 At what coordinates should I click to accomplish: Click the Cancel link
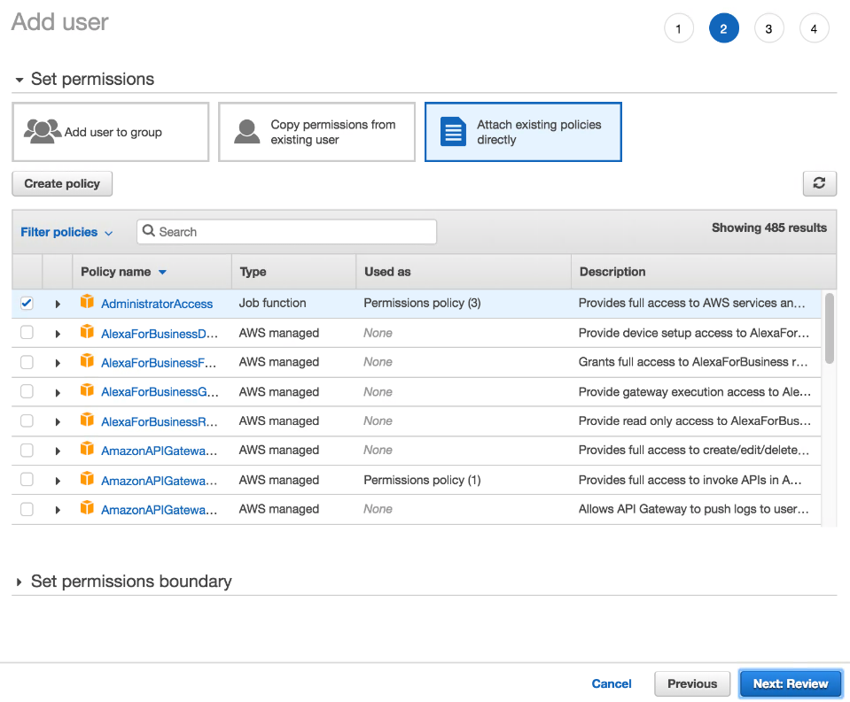click(x=612, y=683)
